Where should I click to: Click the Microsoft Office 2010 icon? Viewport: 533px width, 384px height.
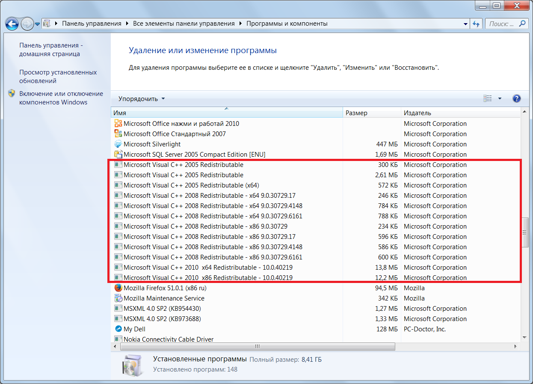(x=118, y=124)
